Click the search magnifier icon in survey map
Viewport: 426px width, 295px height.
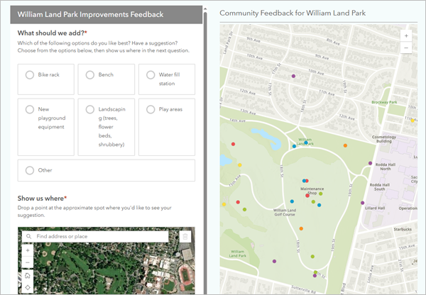coord(28,236)
